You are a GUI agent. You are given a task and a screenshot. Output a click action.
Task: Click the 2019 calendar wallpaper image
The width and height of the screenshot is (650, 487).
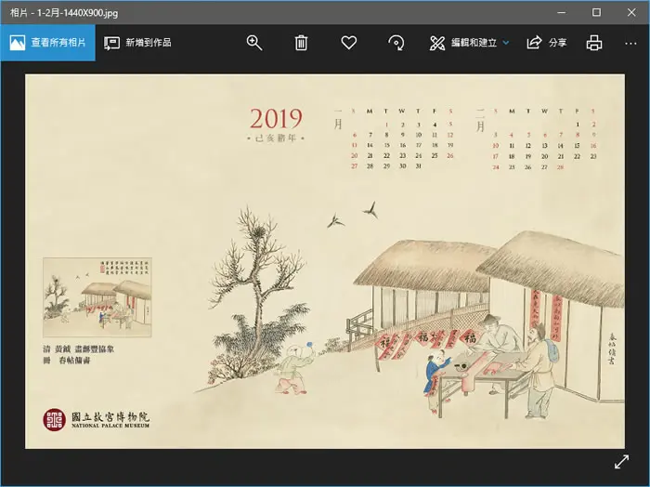point(325,261)
